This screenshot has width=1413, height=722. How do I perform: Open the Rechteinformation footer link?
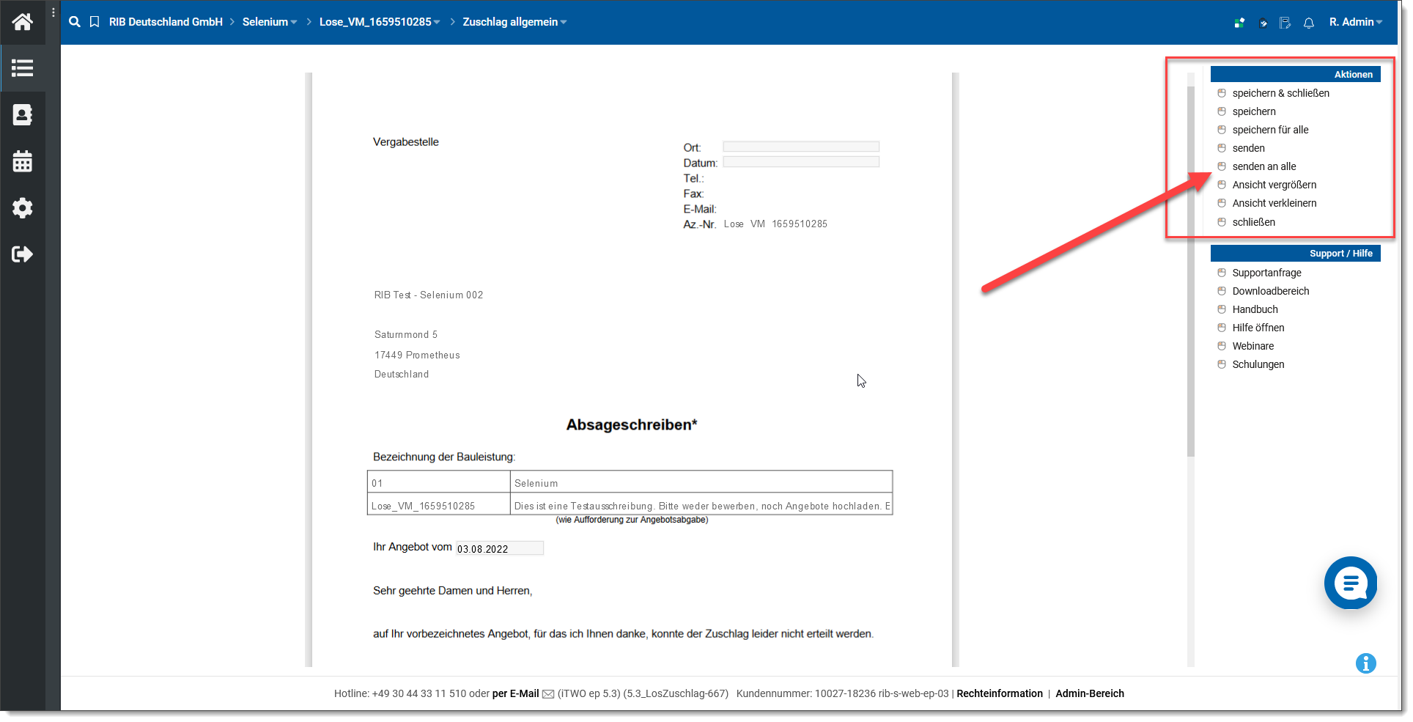[999, 693]
